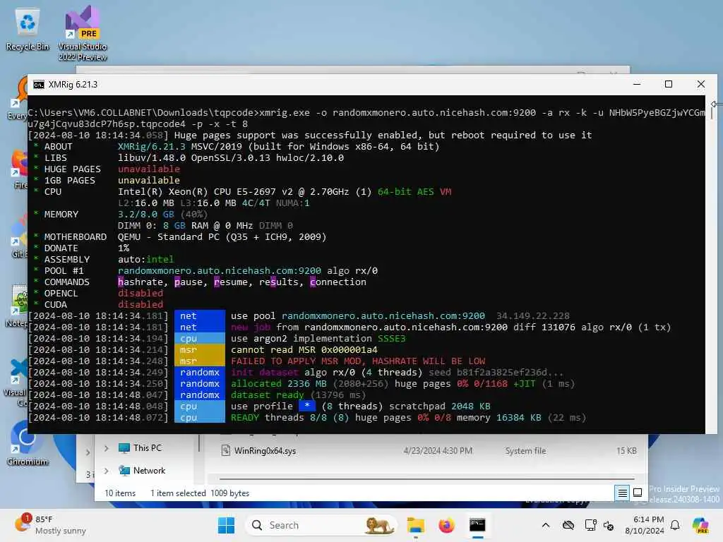Open the Chromium desktop shortcut
This screenshot has height=542, width=723.
[28, 443]
